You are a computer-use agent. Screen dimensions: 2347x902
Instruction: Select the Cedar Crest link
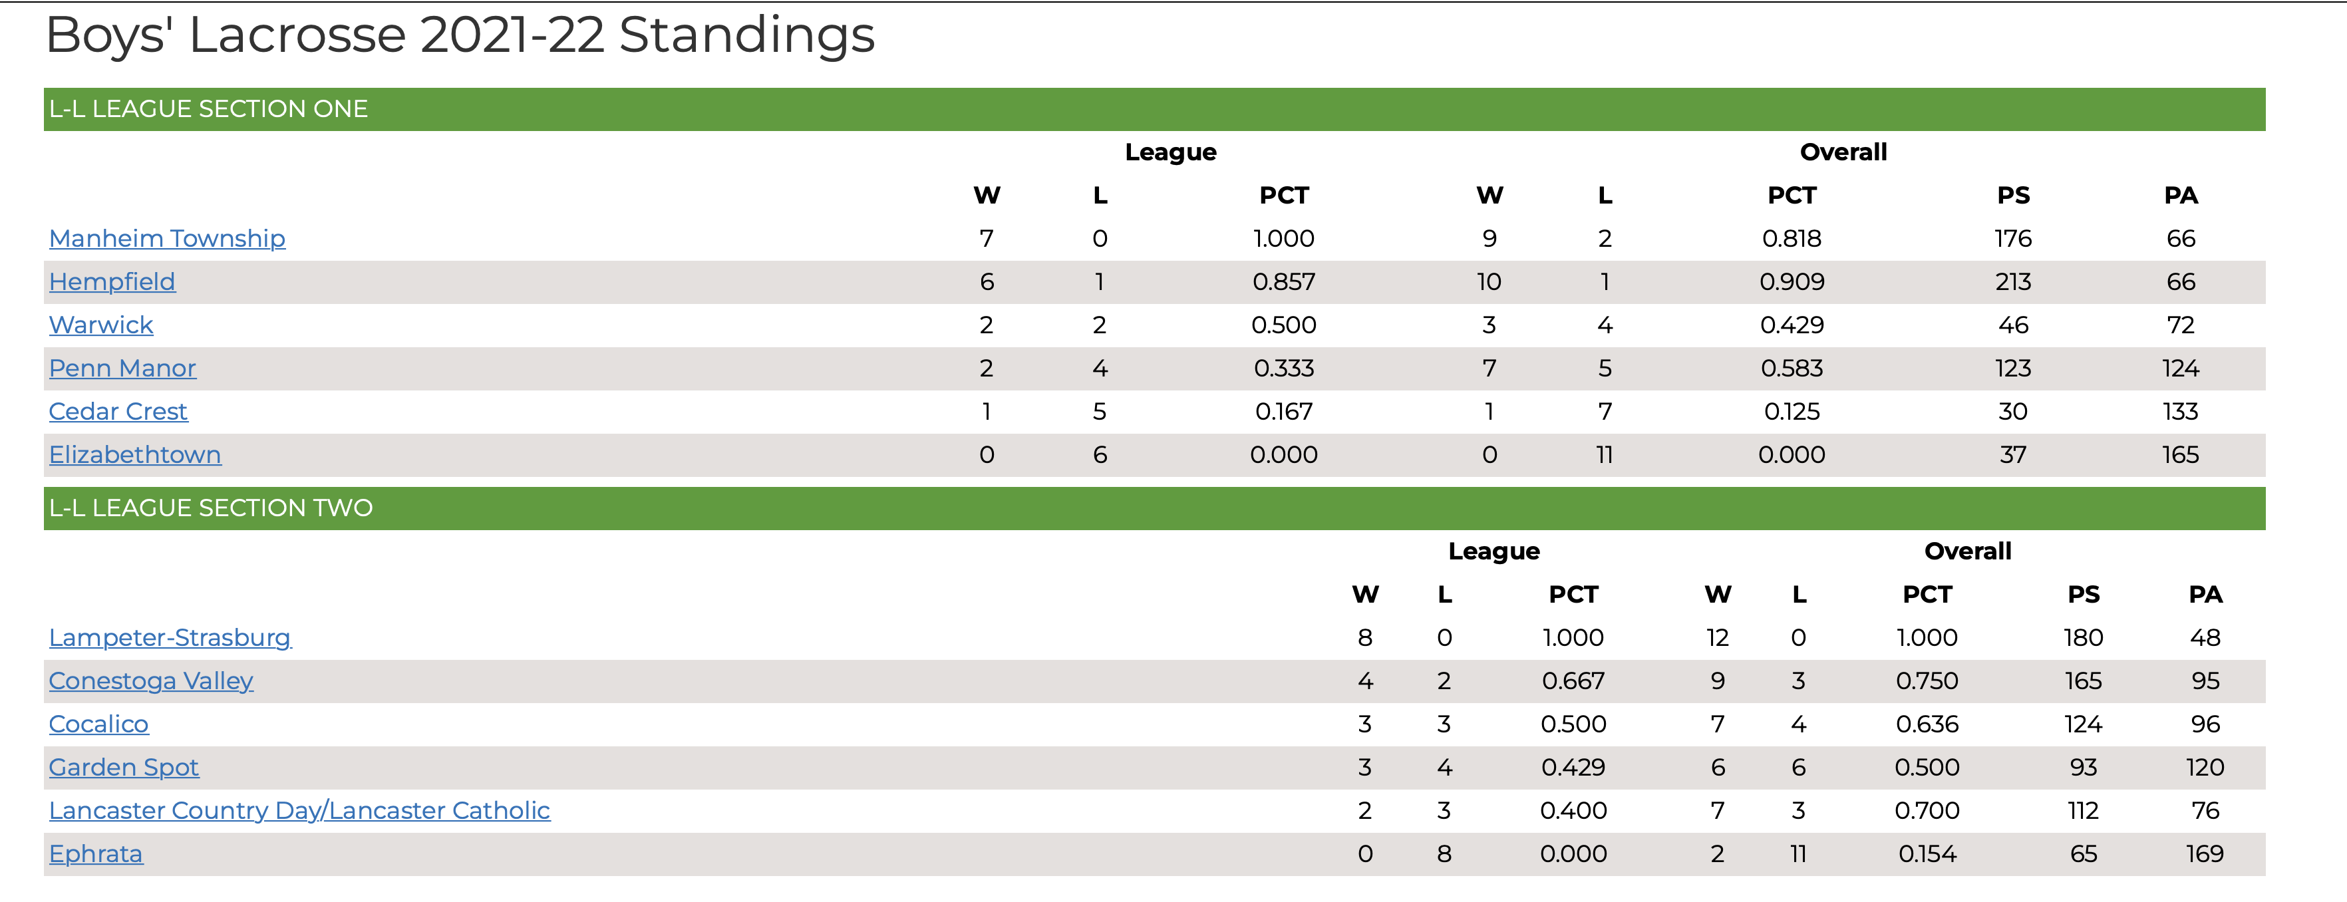click(118, 412)
